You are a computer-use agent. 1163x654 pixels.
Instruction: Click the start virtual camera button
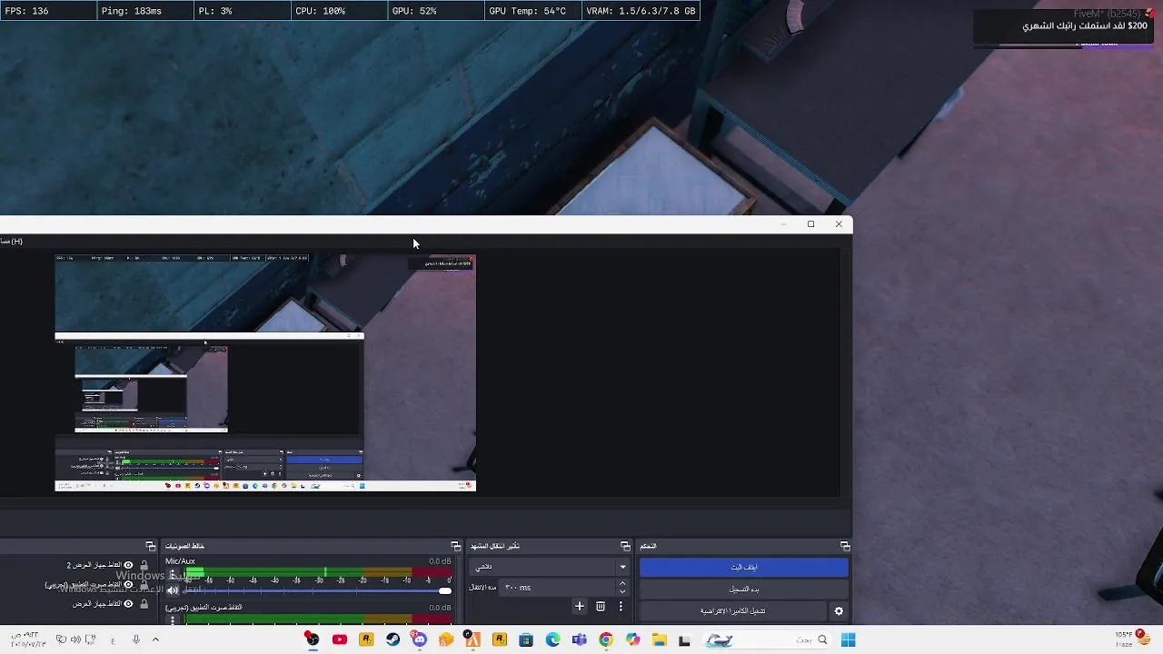732,611
